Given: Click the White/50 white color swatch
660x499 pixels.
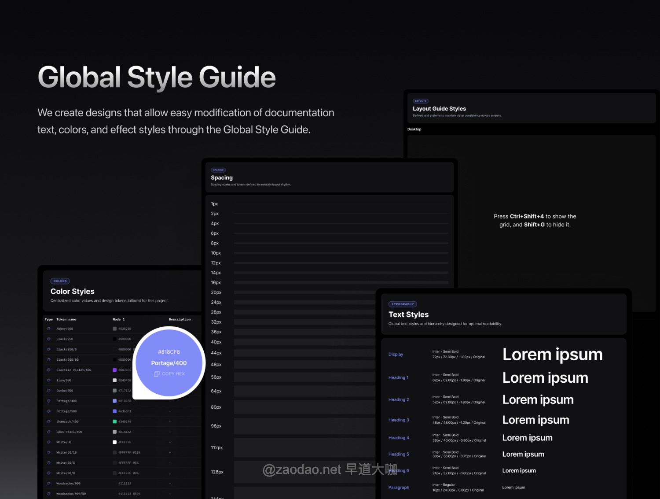Looking at the screenshot, I should coord(115,442).
